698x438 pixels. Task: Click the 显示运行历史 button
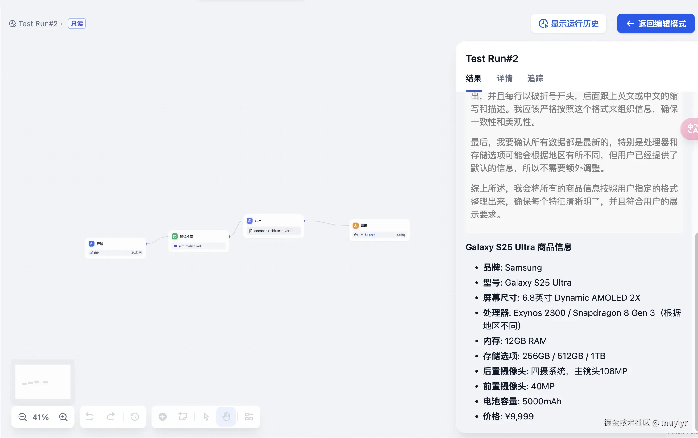pos(568,24)
